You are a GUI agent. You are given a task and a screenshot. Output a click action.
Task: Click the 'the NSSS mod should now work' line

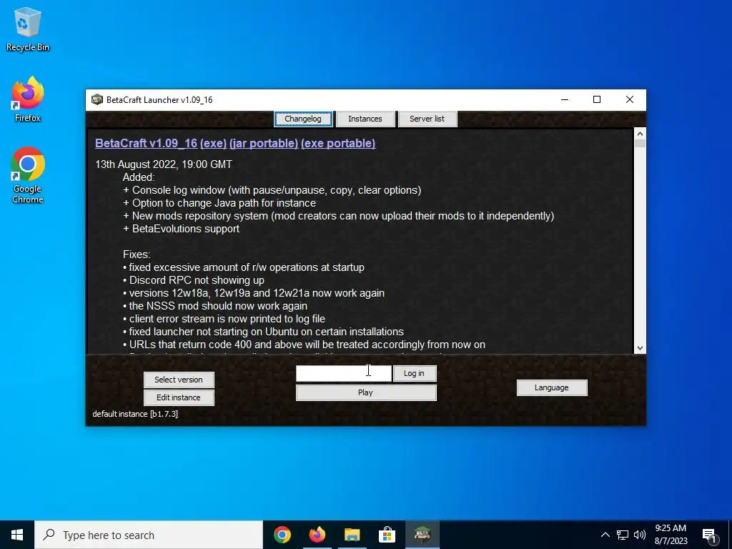pos(215,306)
